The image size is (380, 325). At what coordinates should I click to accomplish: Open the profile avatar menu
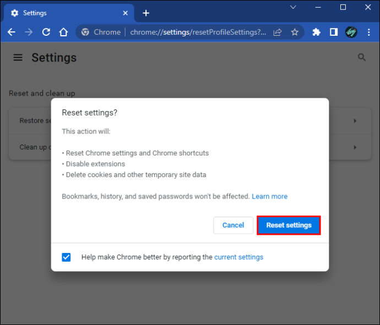click(x=351, y=32)
